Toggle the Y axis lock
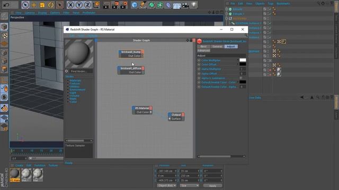 (x=79, y=5)
